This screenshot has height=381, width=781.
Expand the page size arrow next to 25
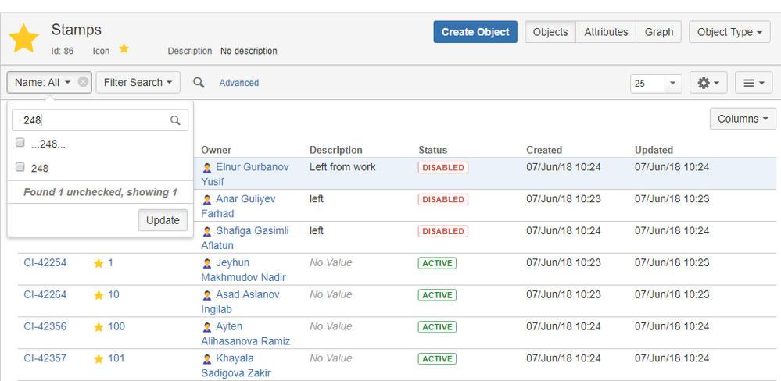673,84
